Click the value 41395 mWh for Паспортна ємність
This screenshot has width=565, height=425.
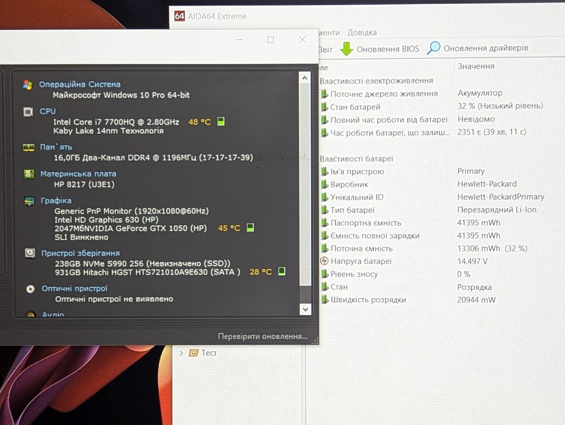(479, 223)
